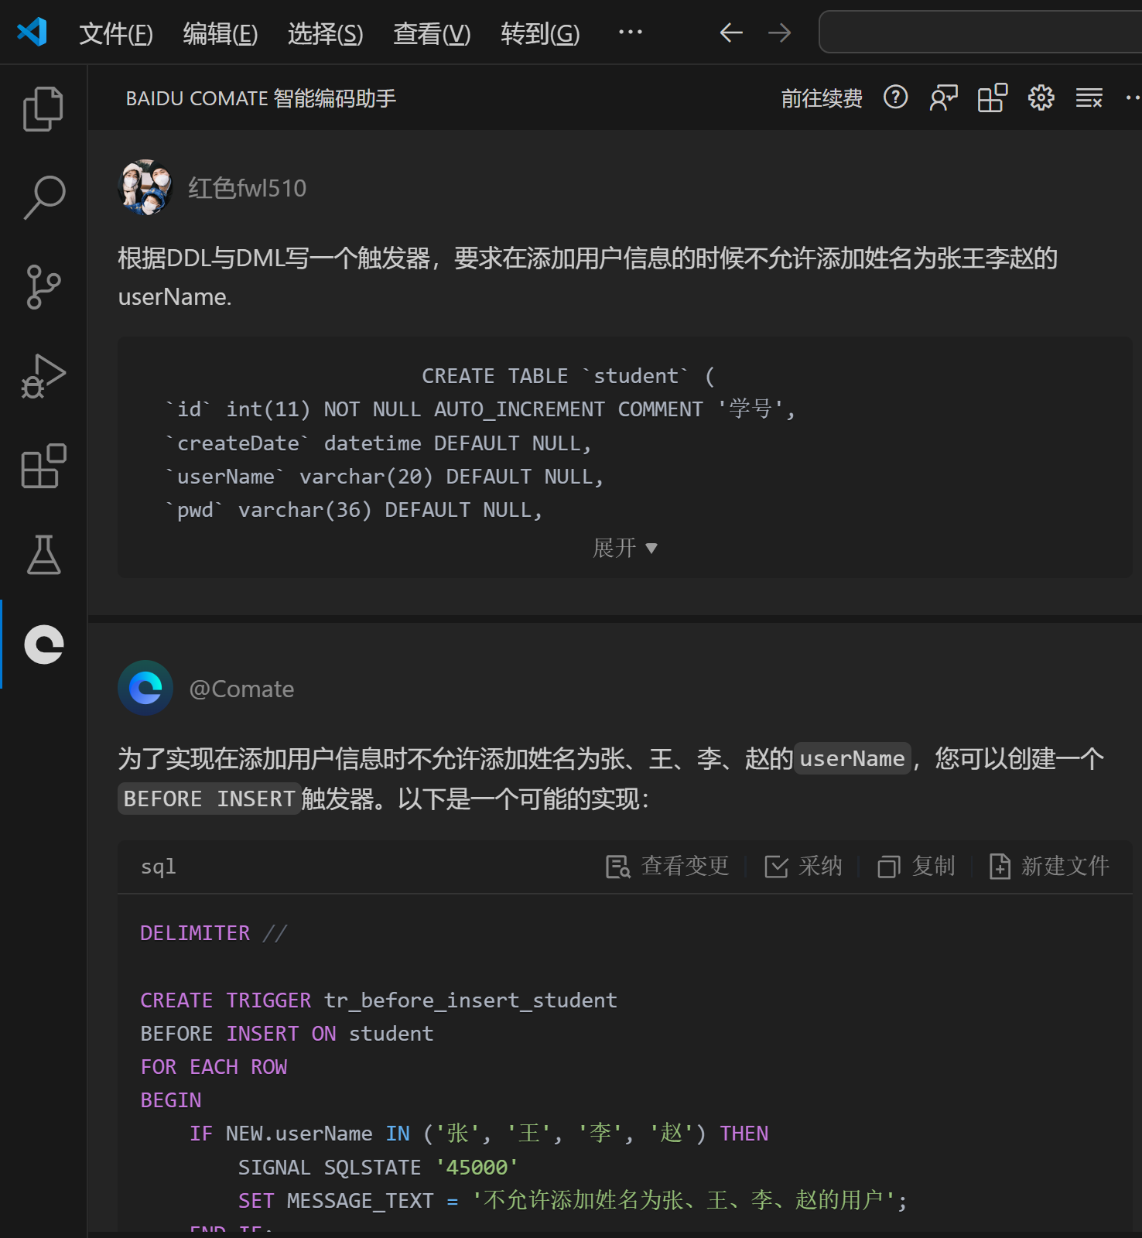Show hidden menus via title bar ellipsis
This screenshot has width=1142, height=1238.
pos(631,32)
